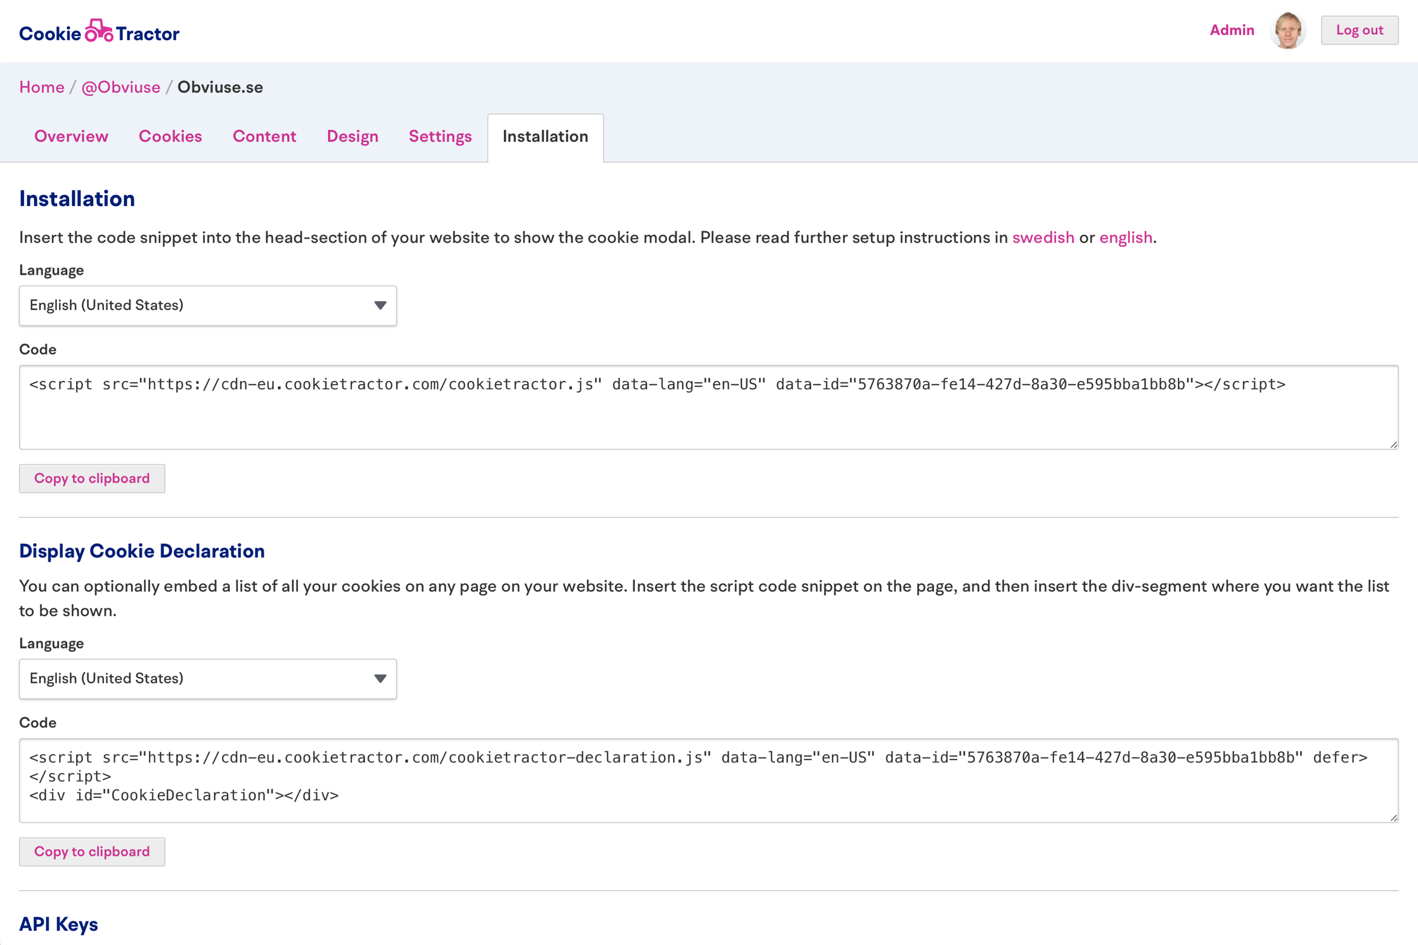Image resolution: width=1418 pixels, height=945 pixels.
Task: Open english setup instructions link
Action: click(1126, 238)
